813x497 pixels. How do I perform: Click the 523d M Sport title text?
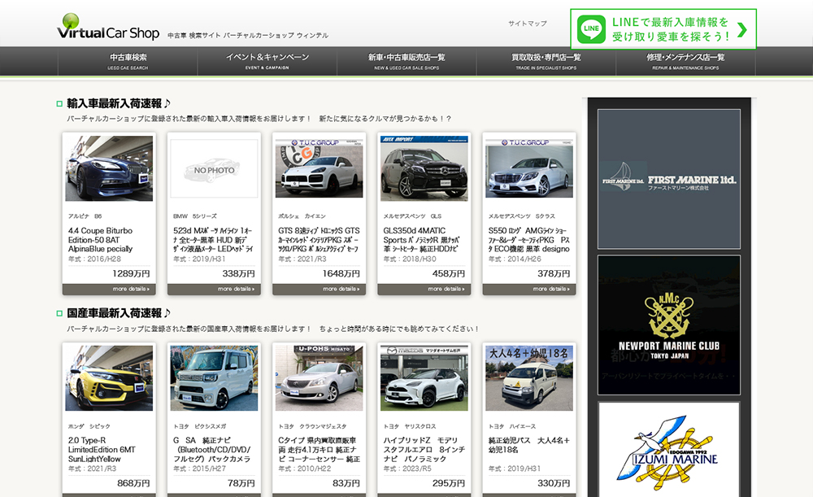tap(214, 240)
